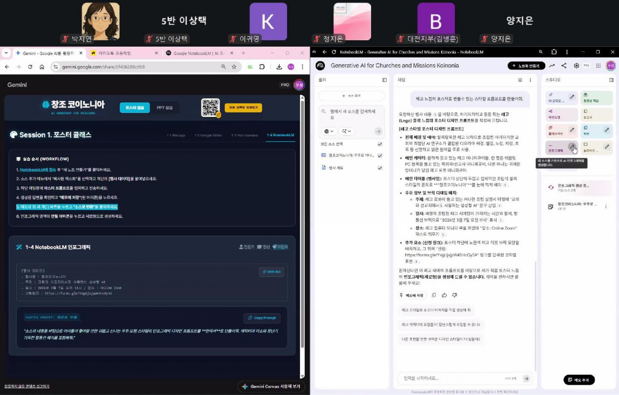Select the 1-2 Google Slides session tab

208,135
